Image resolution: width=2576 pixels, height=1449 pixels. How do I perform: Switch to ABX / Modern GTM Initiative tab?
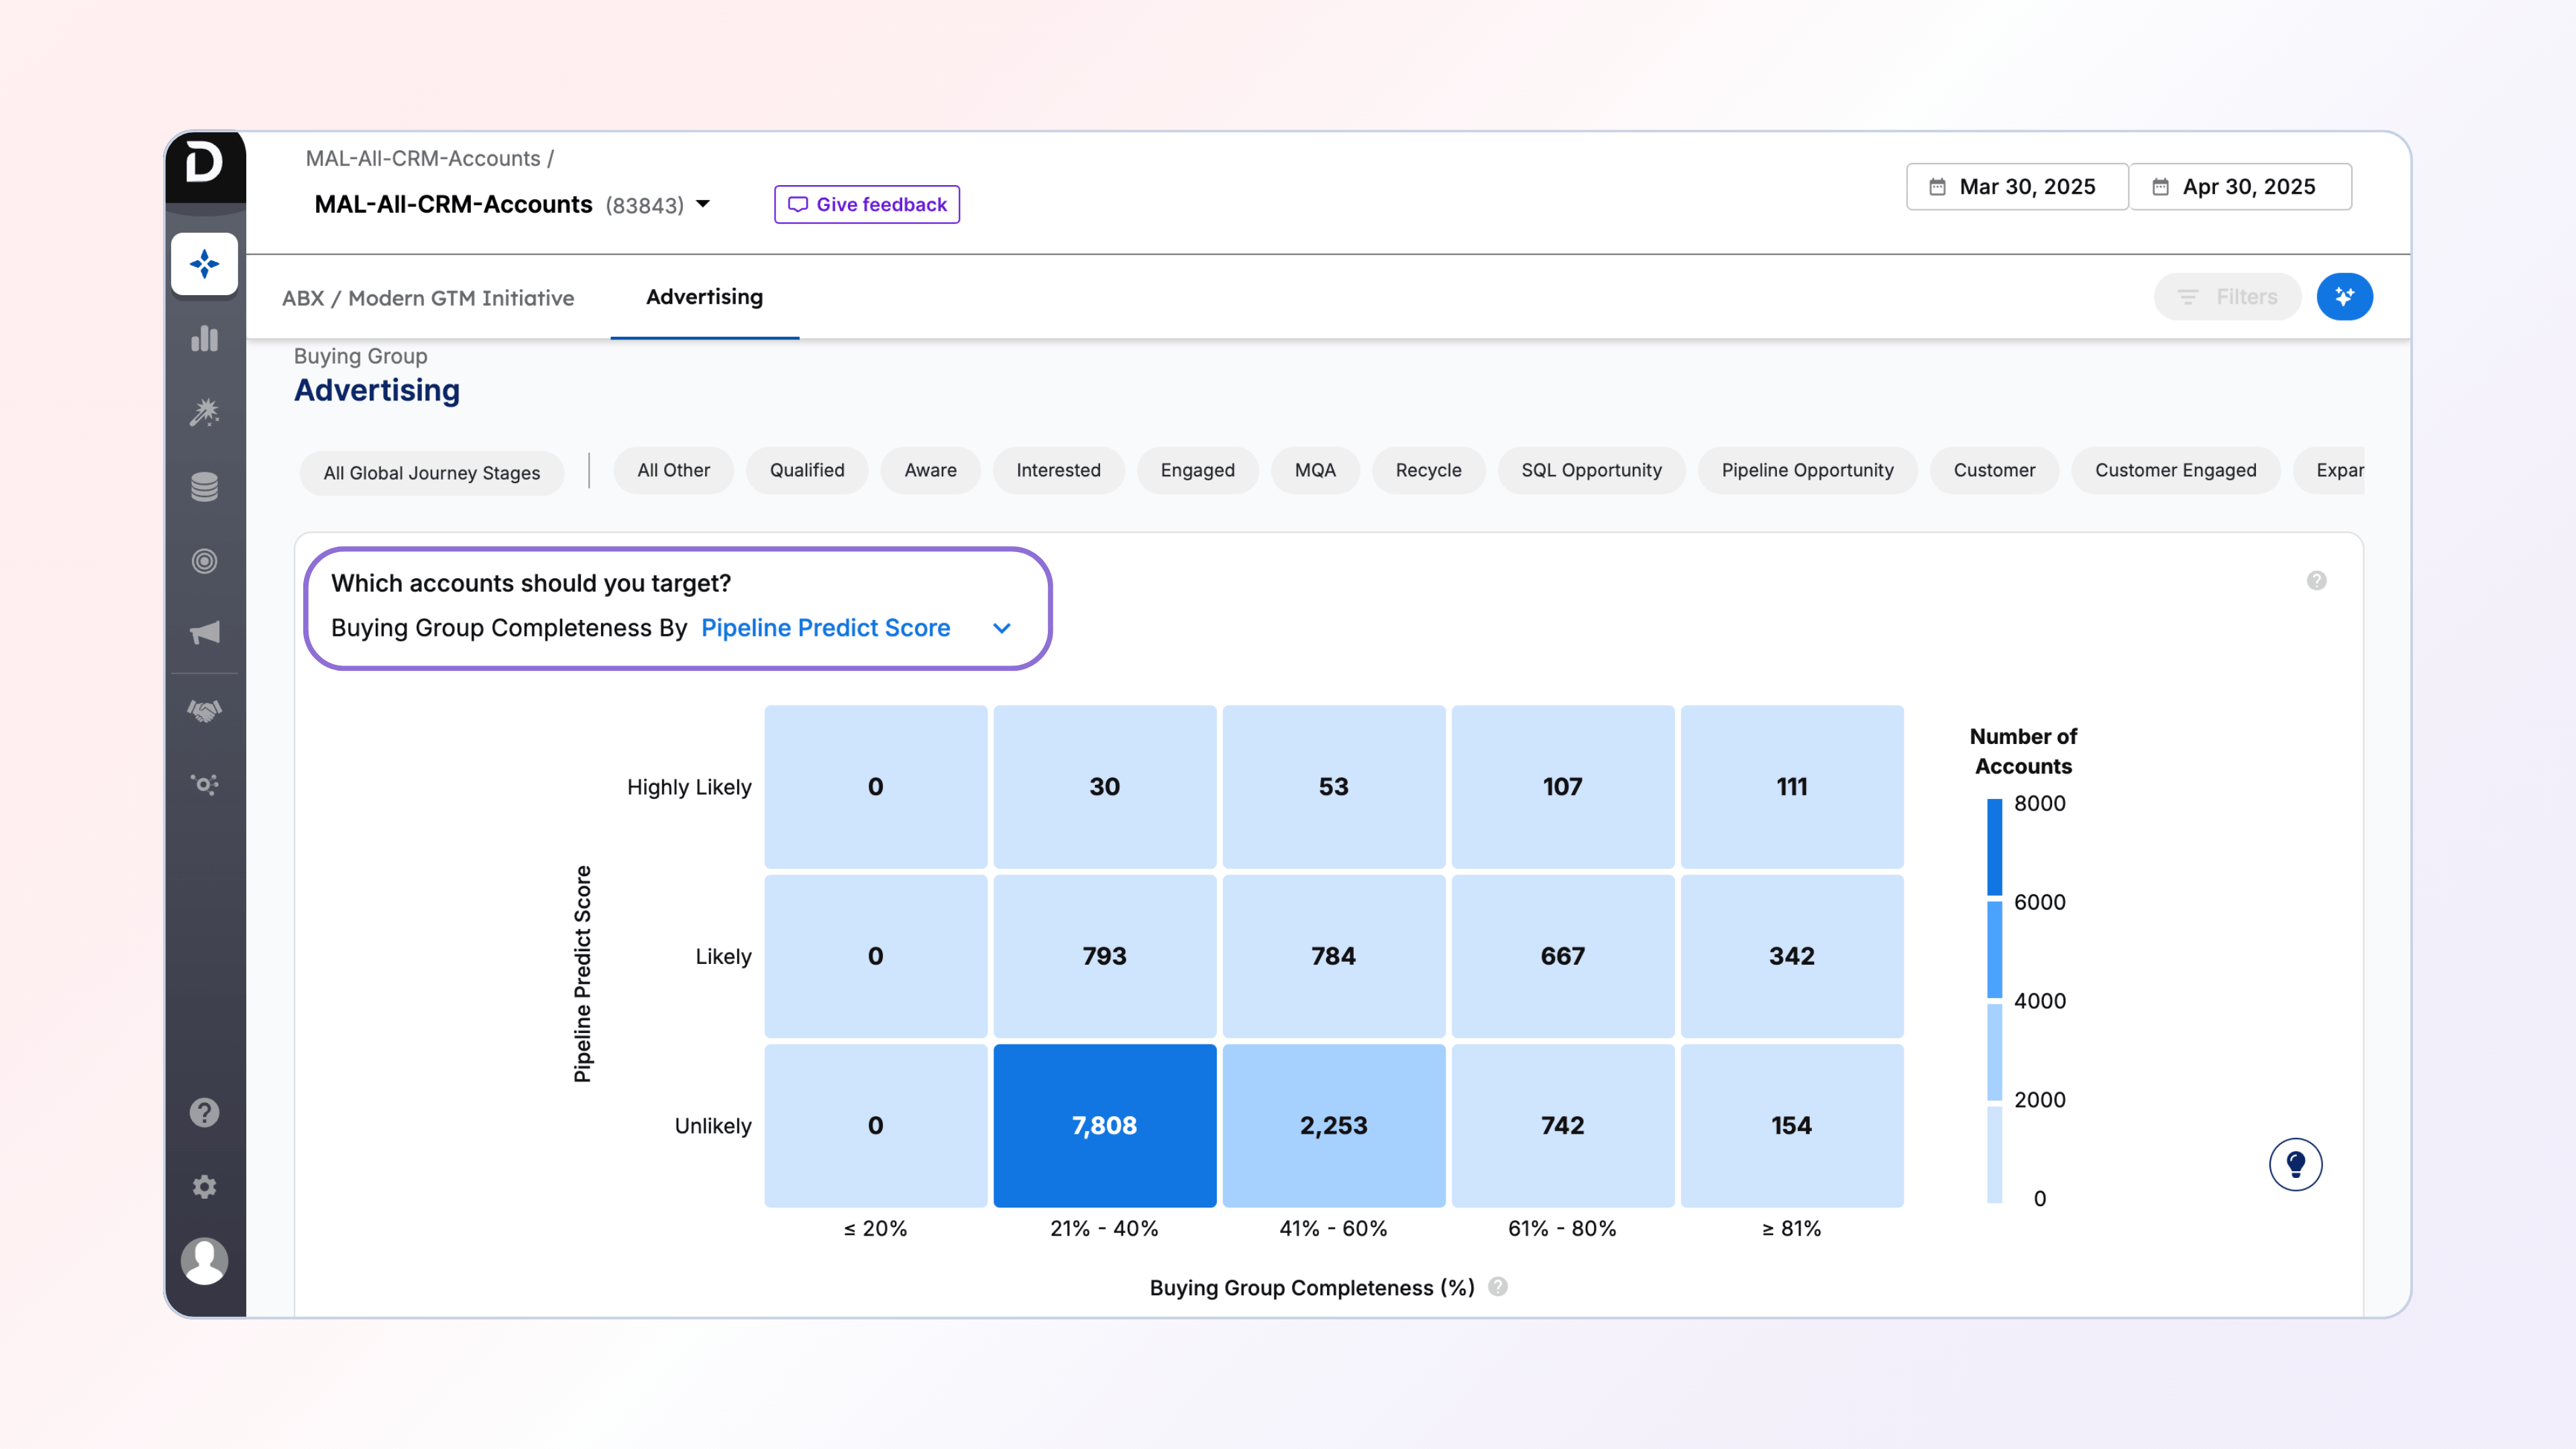coord(428,298)
